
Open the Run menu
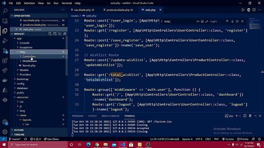(x=56, y=3)
